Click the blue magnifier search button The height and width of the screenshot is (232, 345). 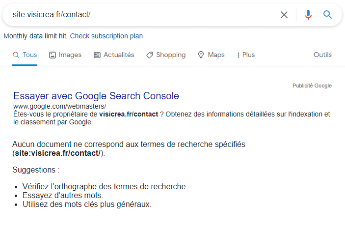[x=328, y=15]
